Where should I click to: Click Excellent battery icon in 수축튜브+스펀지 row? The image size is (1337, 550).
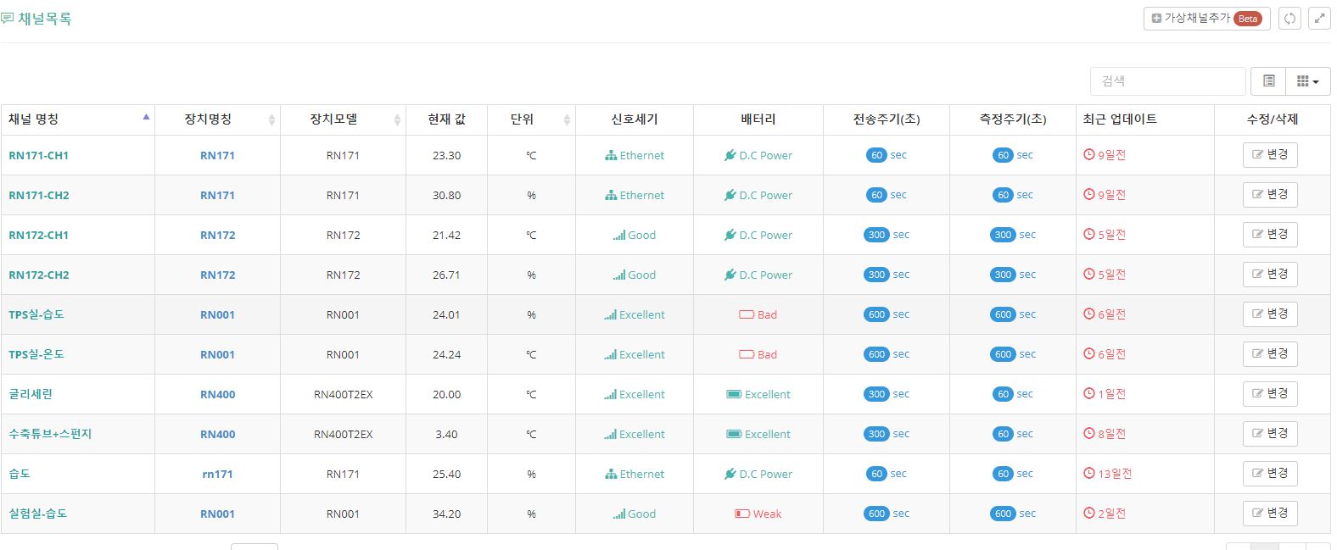(735, 434)
